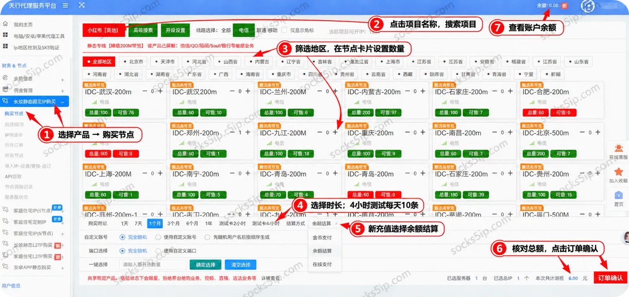Viewport: 629px width, 297px height.
Task: Expand 安卓APP静态购买 sidebar section
Action: pos(62,268)
